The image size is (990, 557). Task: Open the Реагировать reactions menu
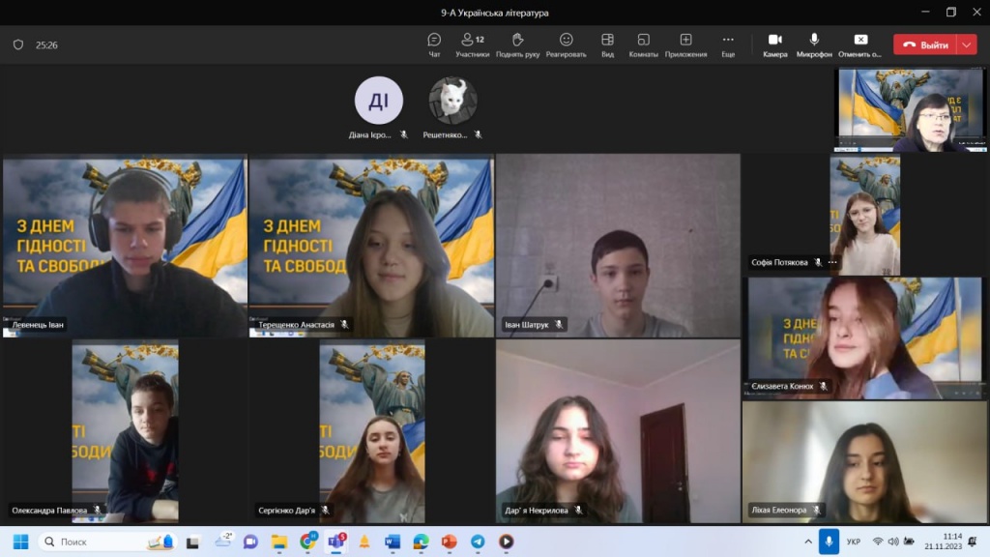click(566, 44)
